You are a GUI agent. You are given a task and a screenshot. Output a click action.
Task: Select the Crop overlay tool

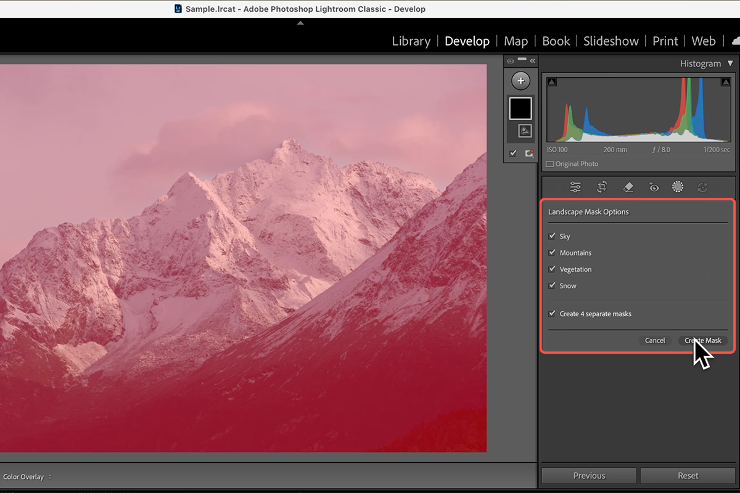point(602,187)
